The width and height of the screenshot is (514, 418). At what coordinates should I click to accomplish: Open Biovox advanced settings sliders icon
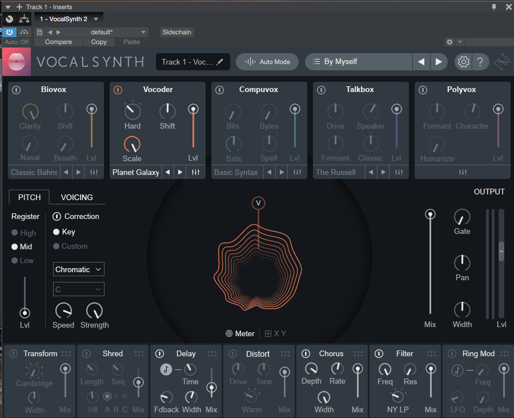pos(94,172)
